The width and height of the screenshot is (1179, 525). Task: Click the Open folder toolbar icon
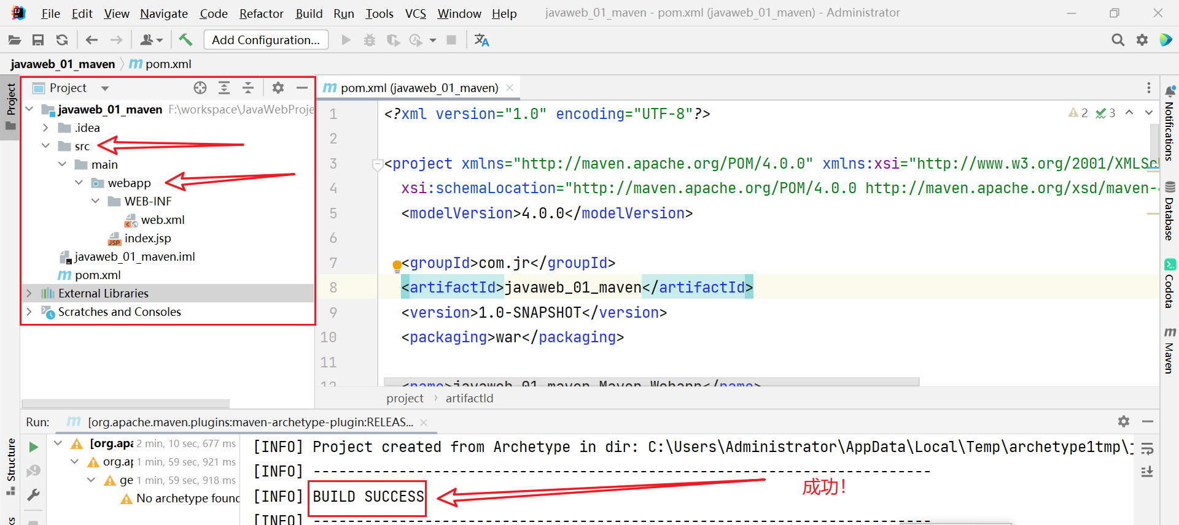15,40
